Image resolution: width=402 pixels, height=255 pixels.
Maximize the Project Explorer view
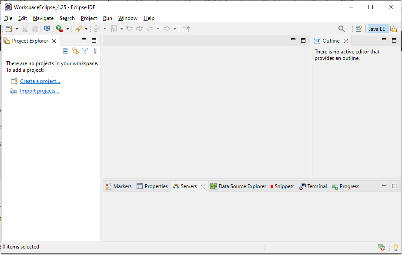click(94, 40)
